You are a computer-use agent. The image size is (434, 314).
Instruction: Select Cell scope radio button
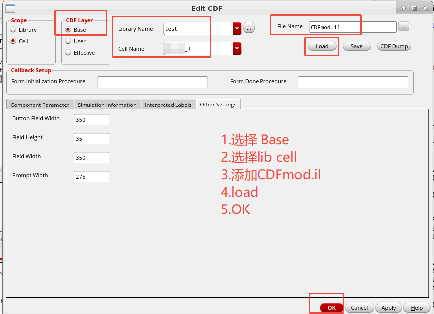pos(13,41)
